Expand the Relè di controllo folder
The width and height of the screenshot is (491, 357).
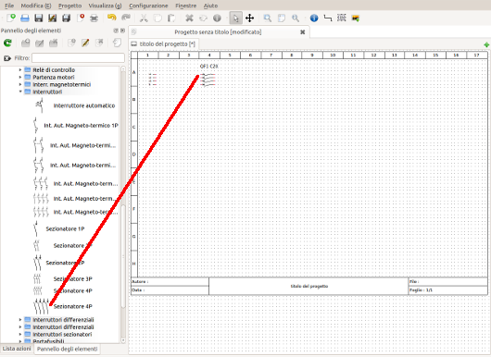tap(20, 69)
